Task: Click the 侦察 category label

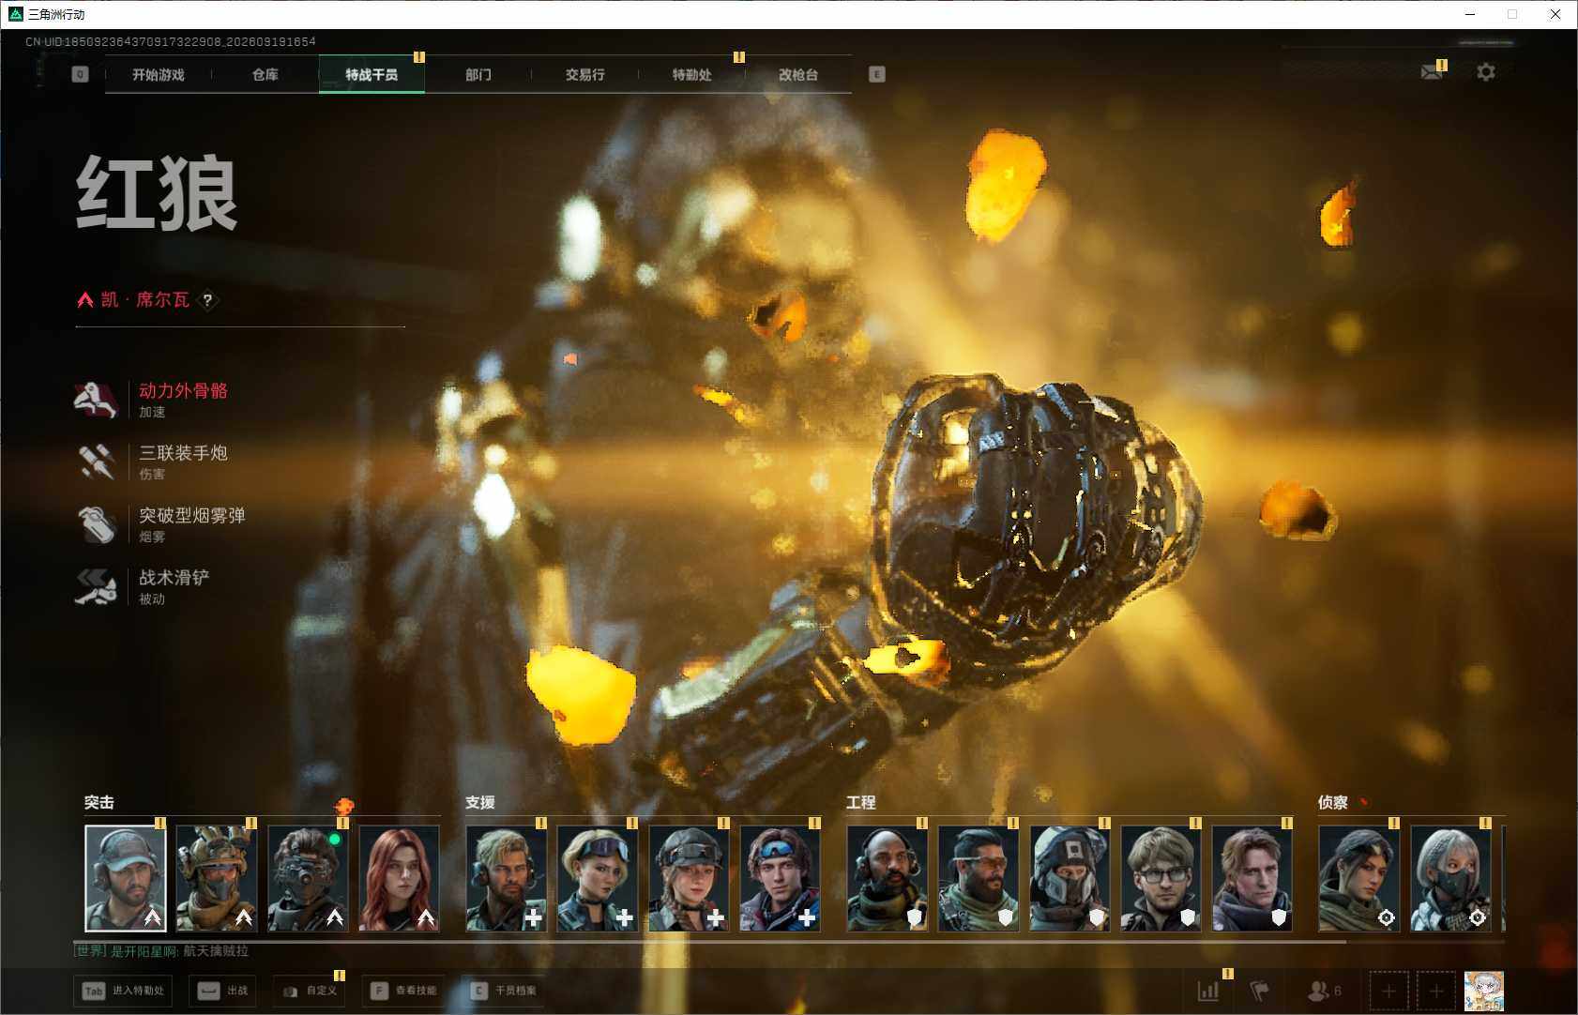Action: (1333, 803)
